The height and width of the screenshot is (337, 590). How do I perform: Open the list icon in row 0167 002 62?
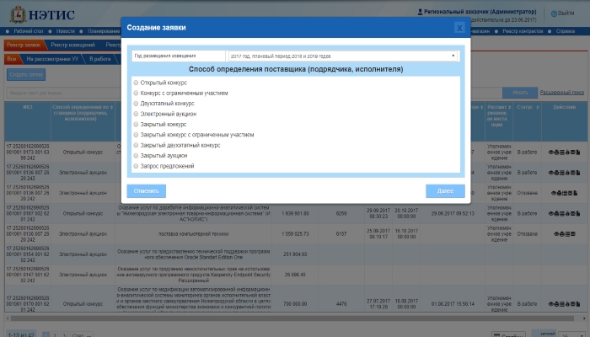(562, 214)
